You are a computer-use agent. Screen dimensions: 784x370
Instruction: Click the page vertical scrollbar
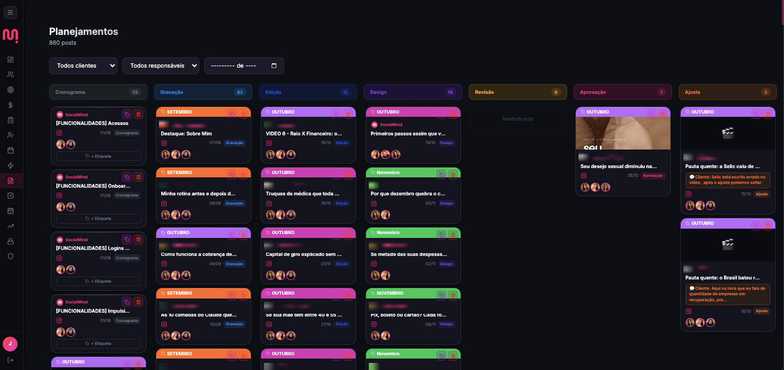click(782, 13)
